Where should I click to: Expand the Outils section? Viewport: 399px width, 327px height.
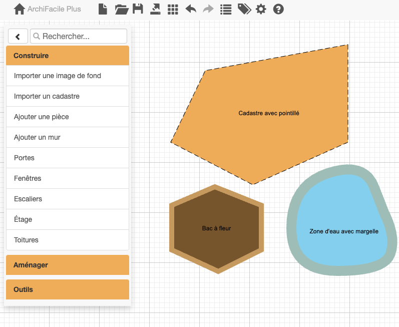pos(68,289)
